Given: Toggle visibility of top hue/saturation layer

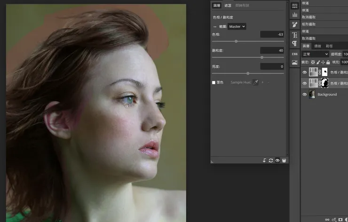Looking at the screenshot, I should pyautogui.click(x=305, y=72).
